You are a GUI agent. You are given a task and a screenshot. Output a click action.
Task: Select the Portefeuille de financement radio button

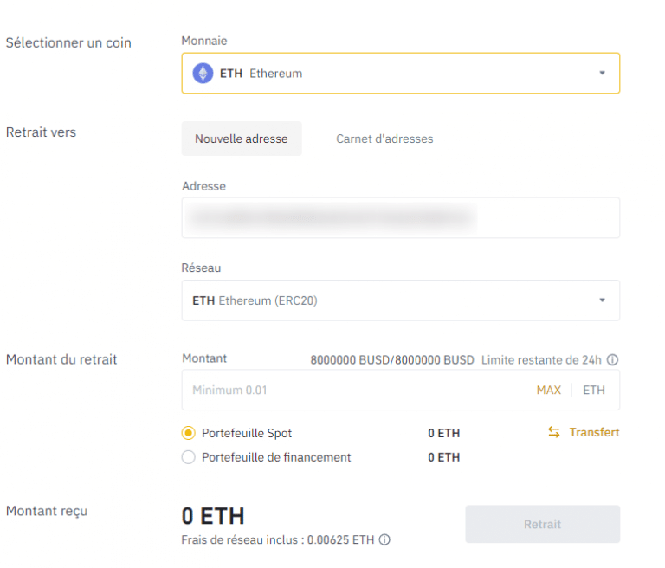click(x=188, y=457)
